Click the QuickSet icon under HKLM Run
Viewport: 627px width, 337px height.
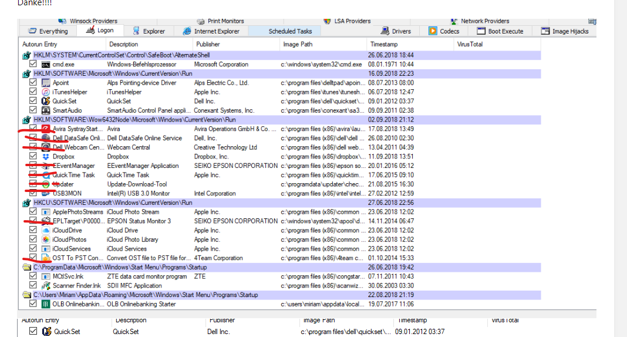coord(46,101)
